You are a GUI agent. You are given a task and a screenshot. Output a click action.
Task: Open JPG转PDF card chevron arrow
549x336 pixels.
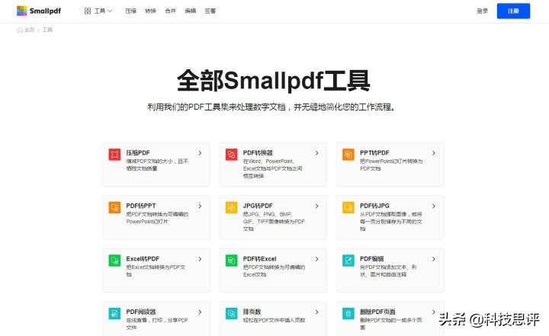pyautogui.click(x=317, y=206)
